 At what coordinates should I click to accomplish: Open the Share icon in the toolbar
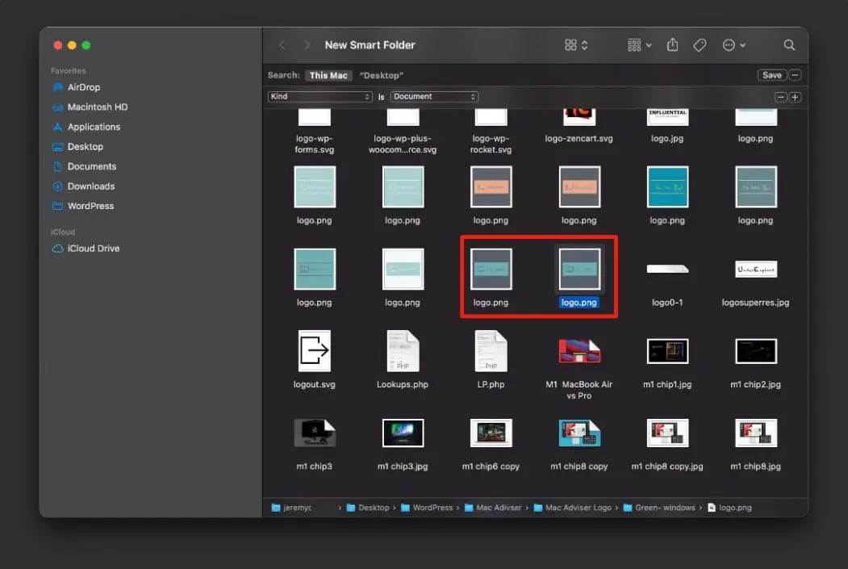[x=673, y=45]
